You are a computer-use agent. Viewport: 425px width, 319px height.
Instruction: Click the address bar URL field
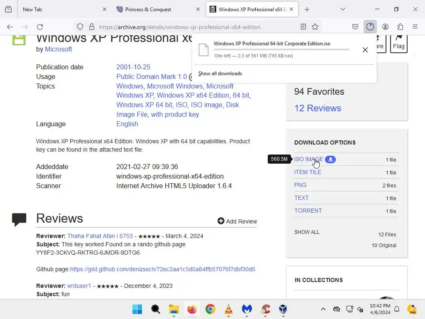[x=180, y=27]
